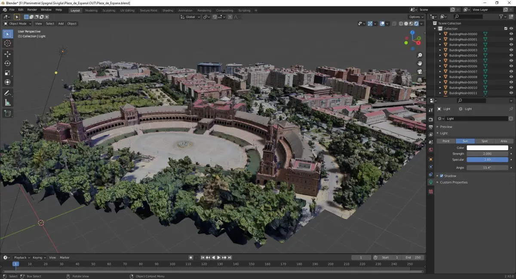Toggle visibility of BuildingMesh-00011
The width and height of the screenshot is (516, 279).
[x=511, y=93]
